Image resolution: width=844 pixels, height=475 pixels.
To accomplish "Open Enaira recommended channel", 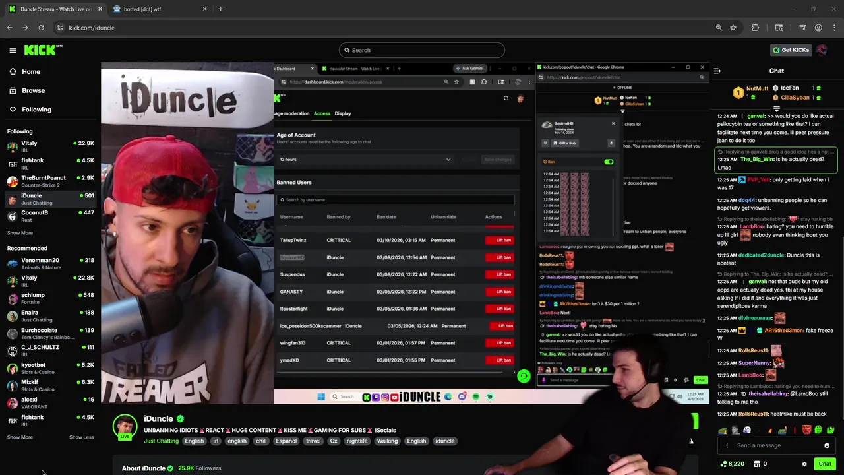I will click(x=51, y=315).
